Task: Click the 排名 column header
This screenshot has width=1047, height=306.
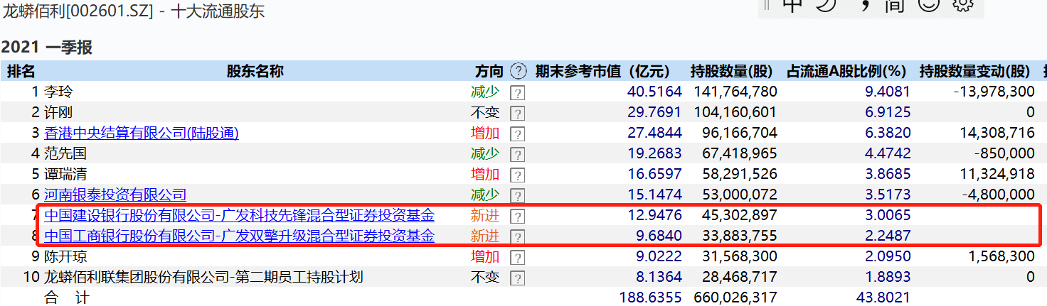Action: pos(21,71)
